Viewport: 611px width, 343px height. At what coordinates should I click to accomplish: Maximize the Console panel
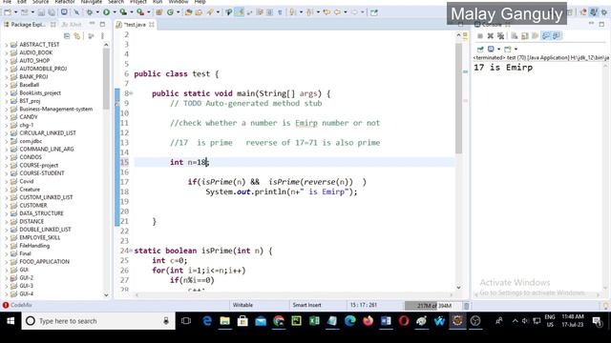[x=601, y=24]
